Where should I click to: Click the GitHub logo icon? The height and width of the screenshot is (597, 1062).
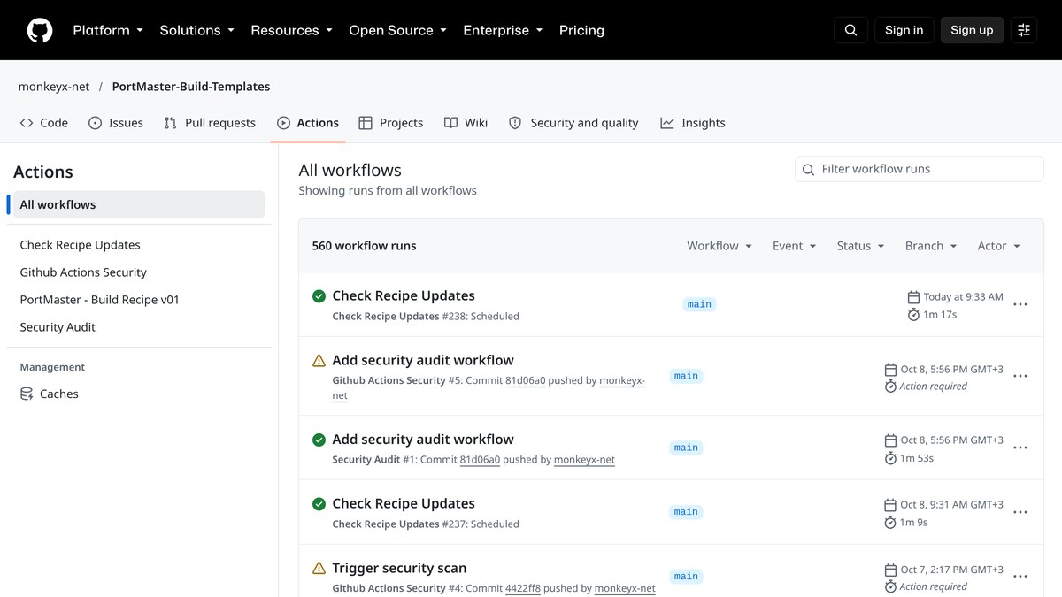coord(40,30)
